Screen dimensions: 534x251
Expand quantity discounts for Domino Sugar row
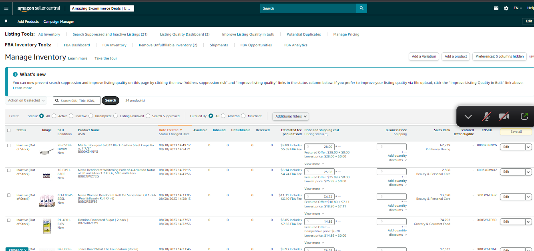[397, 233]
